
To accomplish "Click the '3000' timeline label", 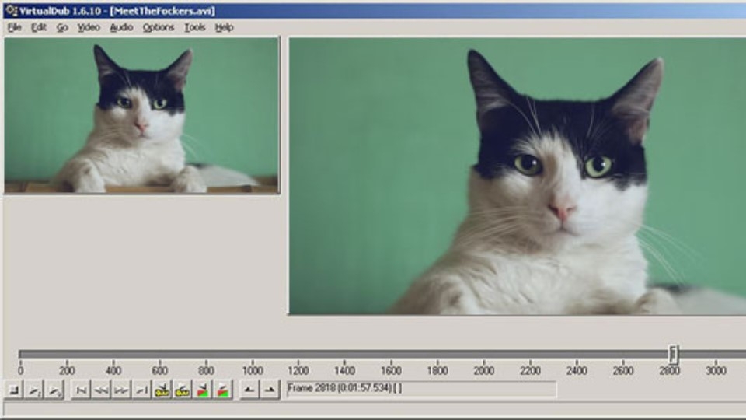I will pyautogui.click(x=716, y=370).
